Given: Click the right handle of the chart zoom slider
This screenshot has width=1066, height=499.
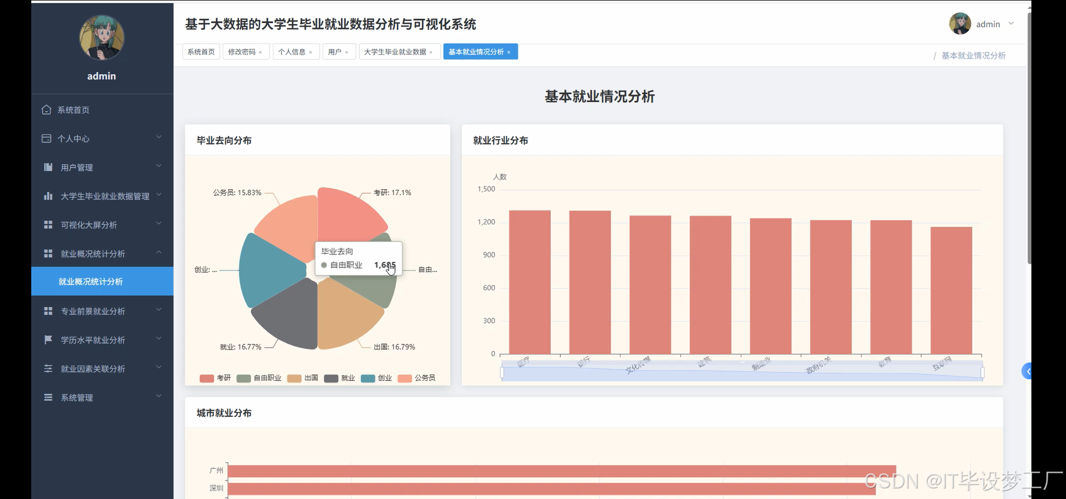Looking at the screenshot, I should pos(982,372).
